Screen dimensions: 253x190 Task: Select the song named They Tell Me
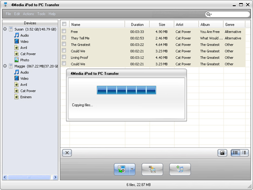[80, 38]
